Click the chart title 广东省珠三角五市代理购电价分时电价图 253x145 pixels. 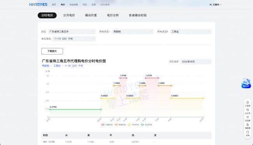(x=74, y=61)
